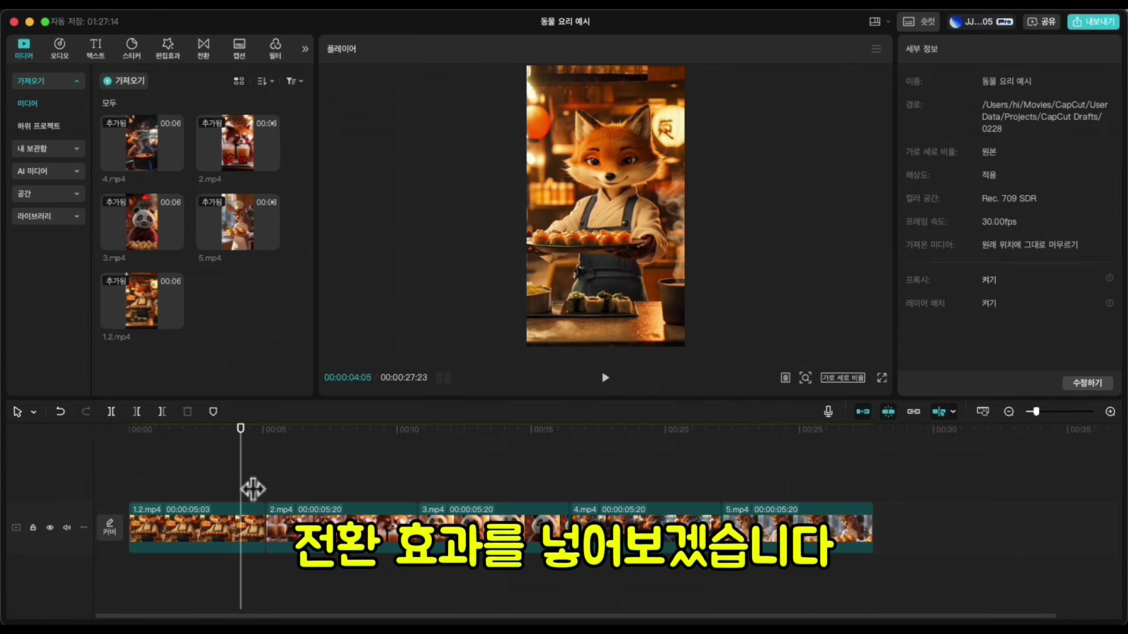Click the playhead marker on ruler
Screen dimensions: 1128x634
[240, 428]
